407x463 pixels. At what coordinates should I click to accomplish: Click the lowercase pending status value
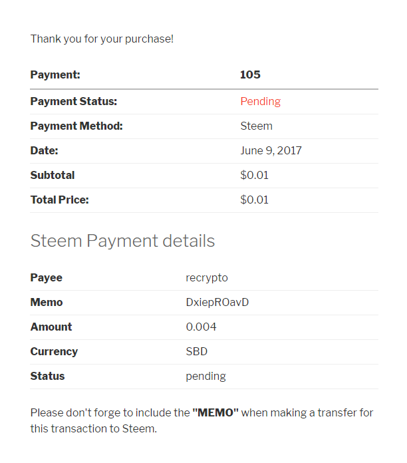(x=205, y=376)
